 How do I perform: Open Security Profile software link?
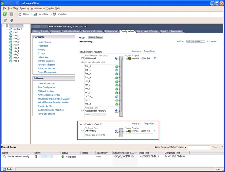[45, 106]
